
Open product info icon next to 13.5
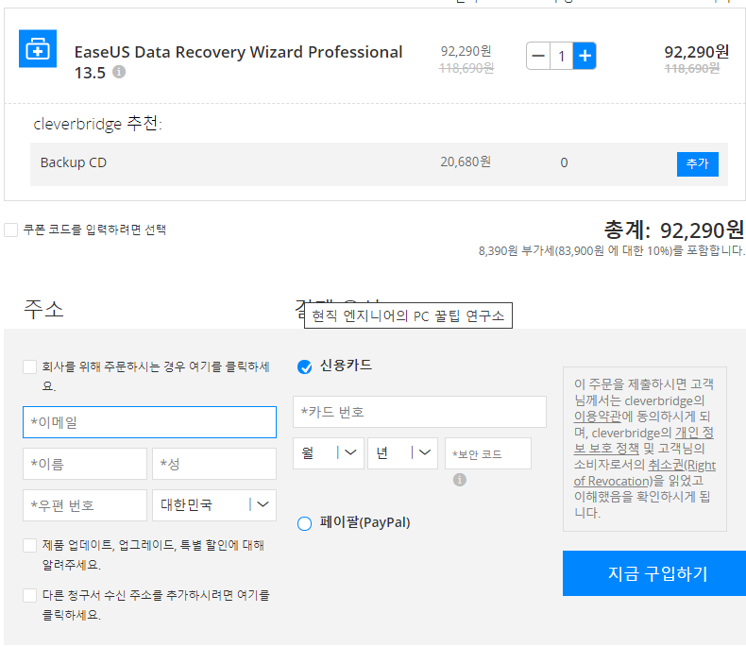[x=119, y=72]
